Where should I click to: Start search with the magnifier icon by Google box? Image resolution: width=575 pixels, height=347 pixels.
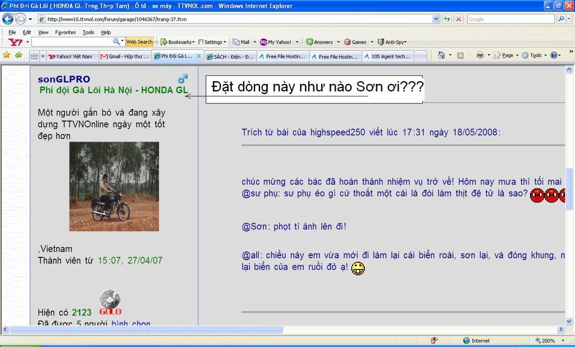point(561,18)
